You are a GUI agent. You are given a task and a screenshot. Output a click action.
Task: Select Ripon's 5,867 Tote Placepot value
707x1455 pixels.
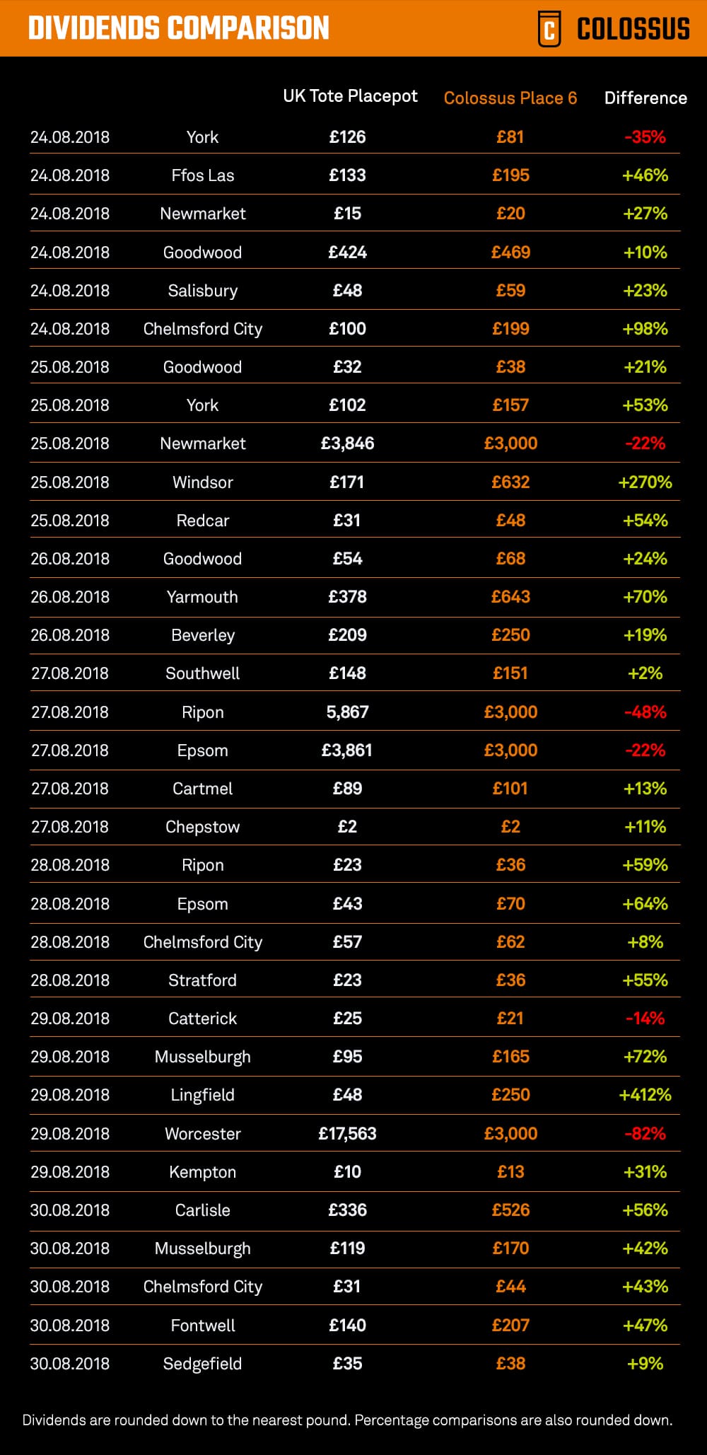pos(347,712)
